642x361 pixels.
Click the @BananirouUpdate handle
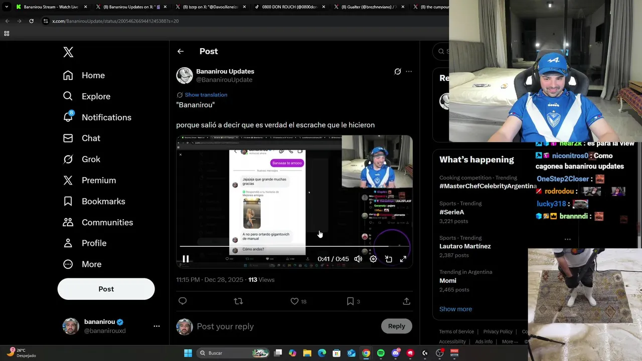[224, 80]
